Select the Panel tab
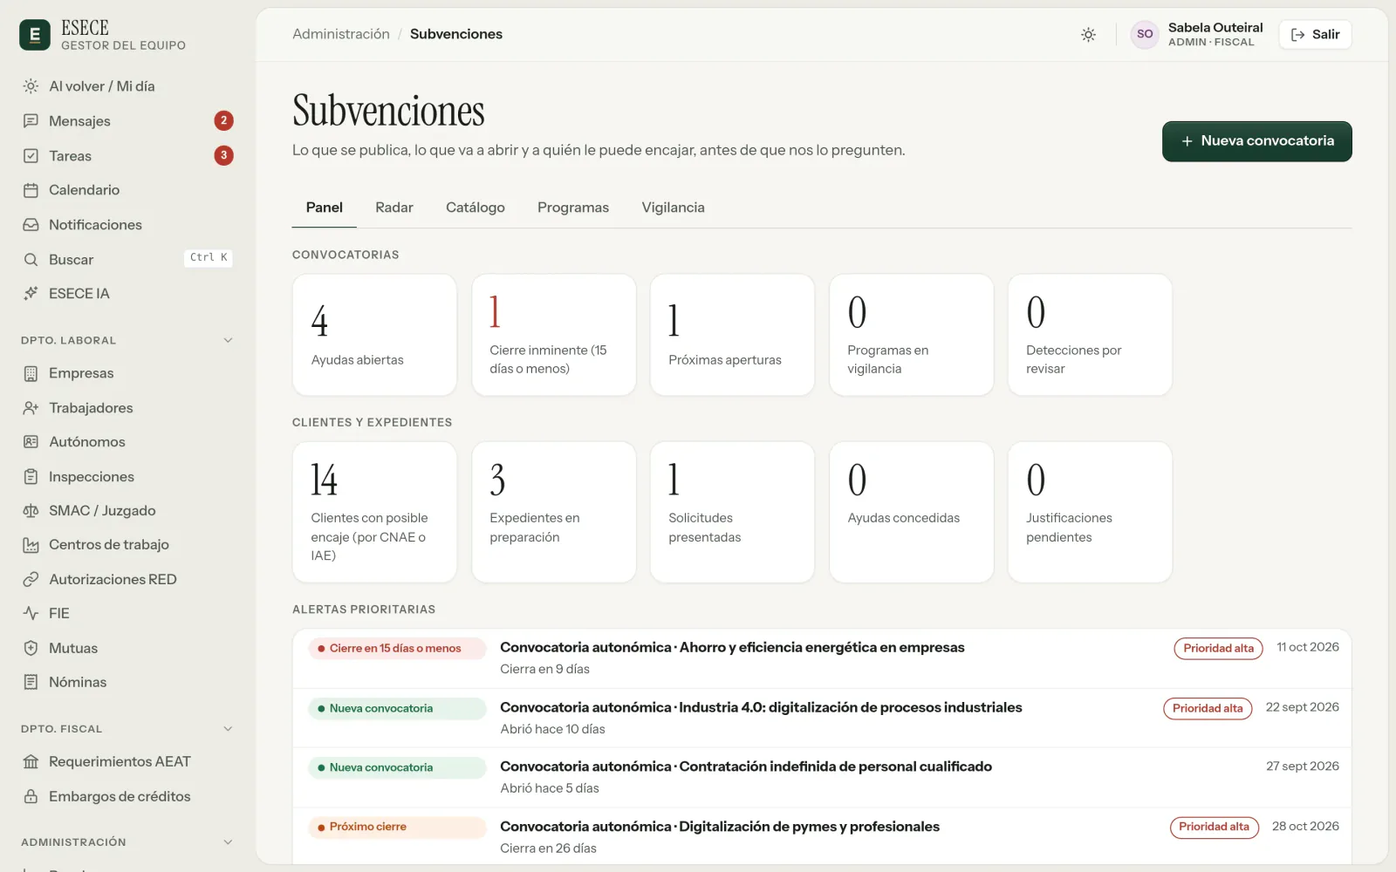The height and width of the screenshot is (872, 1396). (325, 208)
